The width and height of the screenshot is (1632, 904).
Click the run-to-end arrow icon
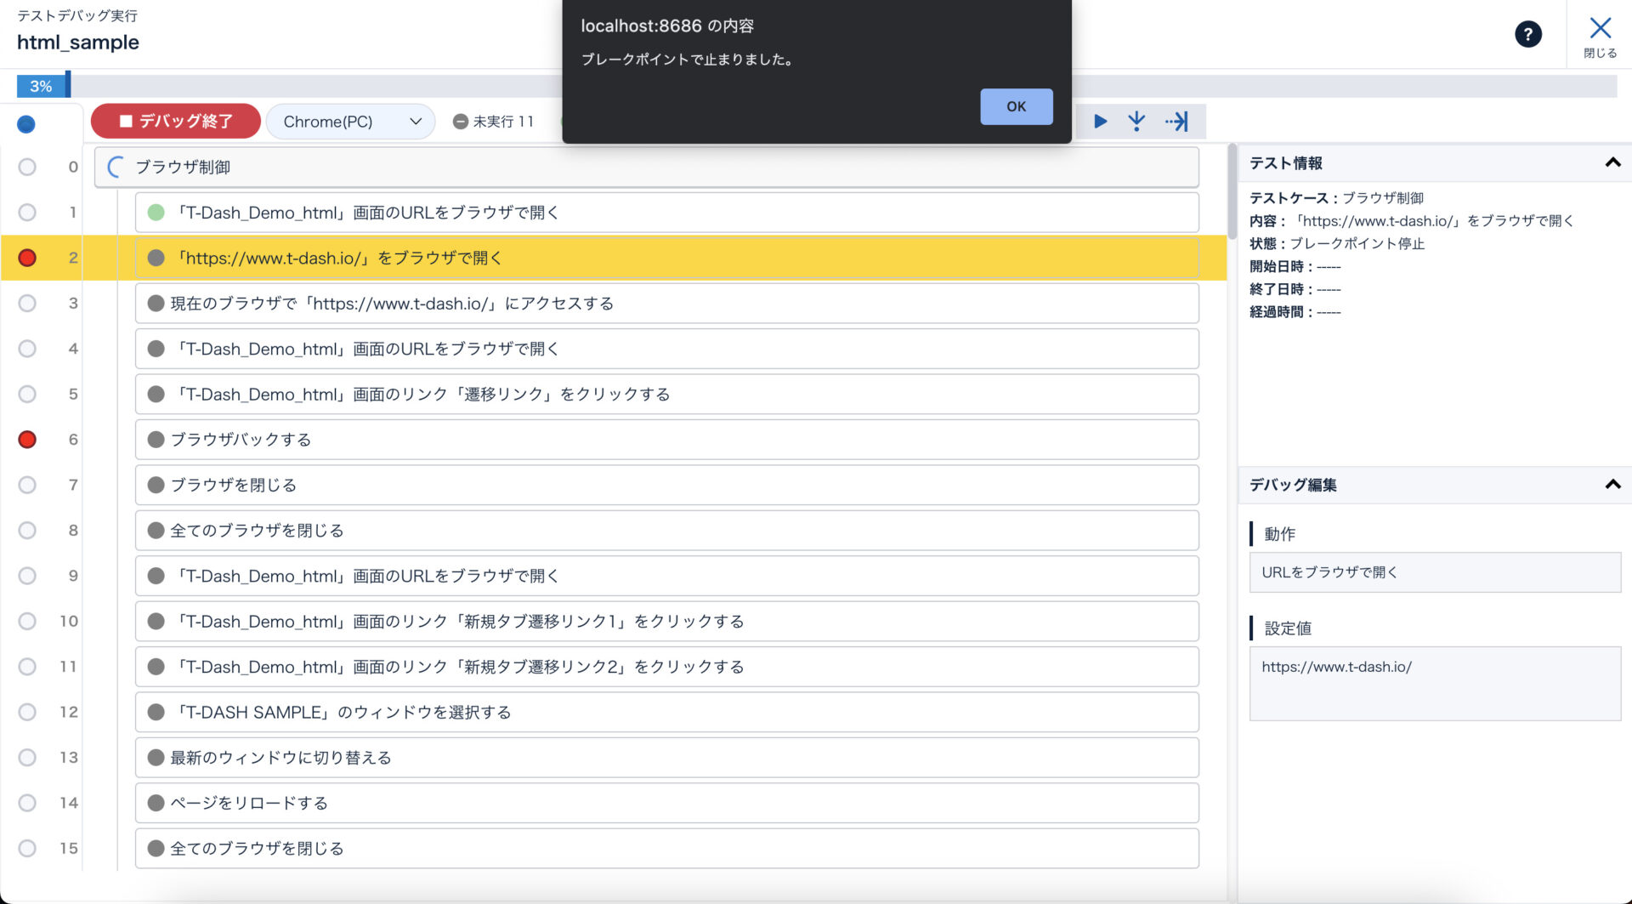point(1177,122)
